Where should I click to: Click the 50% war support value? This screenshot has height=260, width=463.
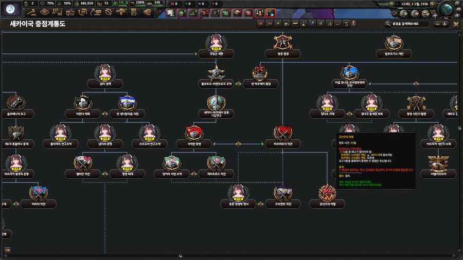[67, 3]
